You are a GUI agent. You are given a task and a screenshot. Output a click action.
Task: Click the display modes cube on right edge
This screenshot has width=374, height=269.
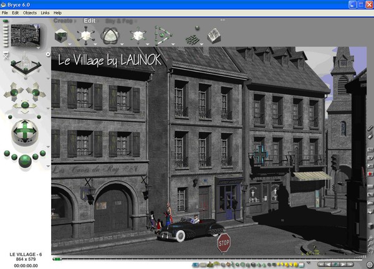tap(370, 225)
